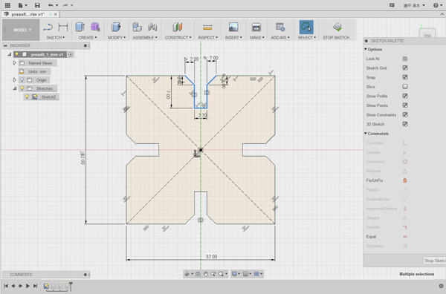
Task: Open the MAKE dropdown menu
Action: tap(257, 38)
